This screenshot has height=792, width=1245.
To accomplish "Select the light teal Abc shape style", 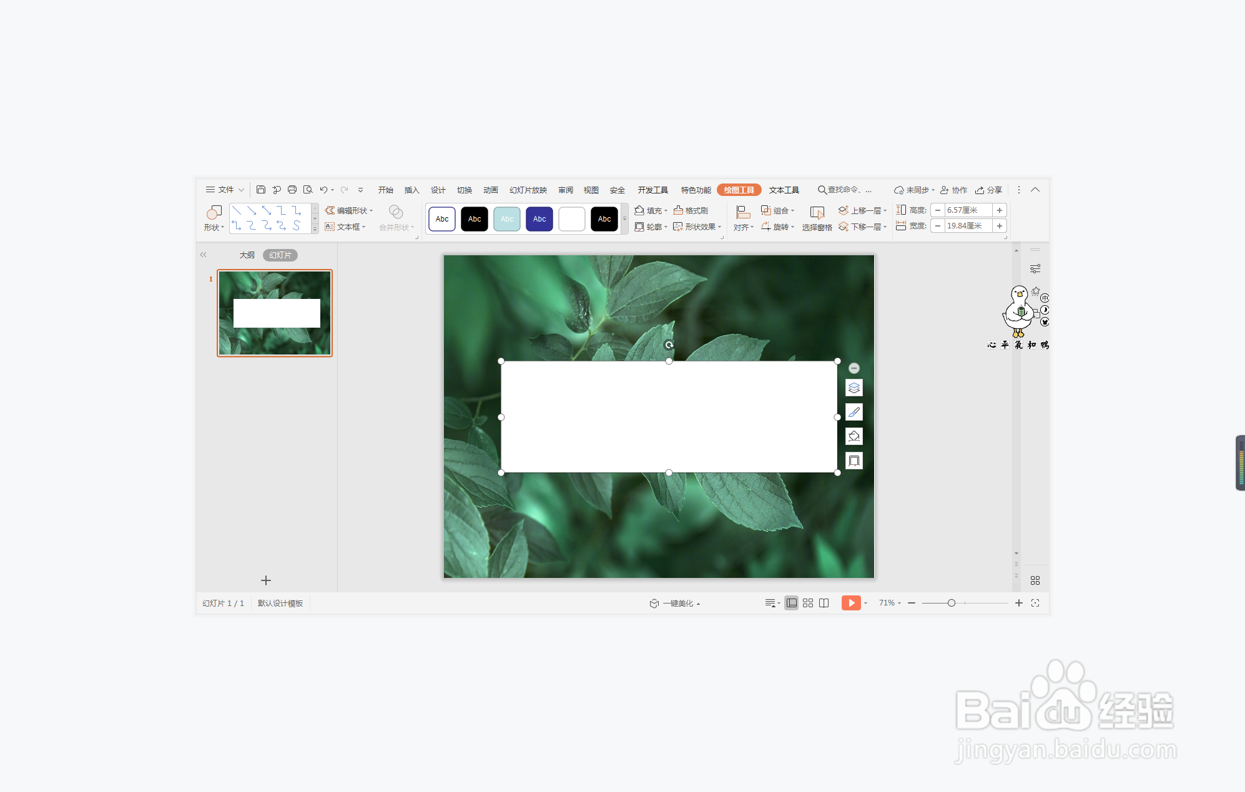I will point(507,219).
